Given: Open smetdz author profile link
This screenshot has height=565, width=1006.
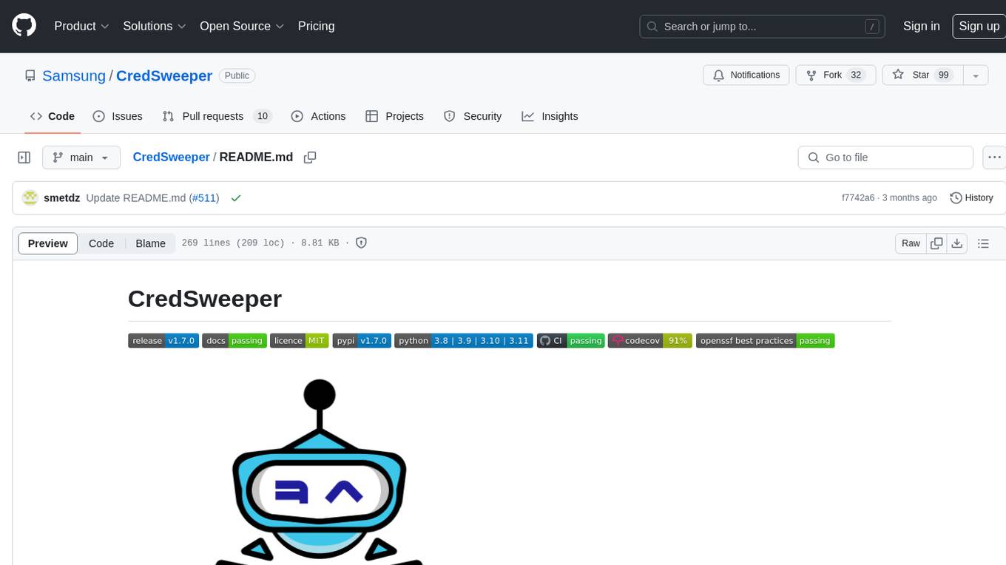Looking at the screenshot, I should 61,197.
